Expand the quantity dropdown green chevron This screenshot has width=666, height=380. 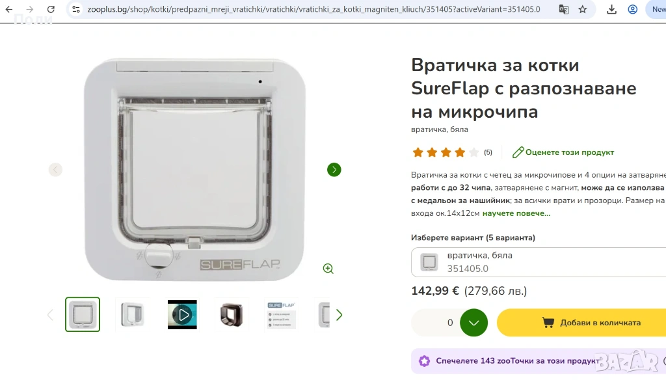coord(473,323)
